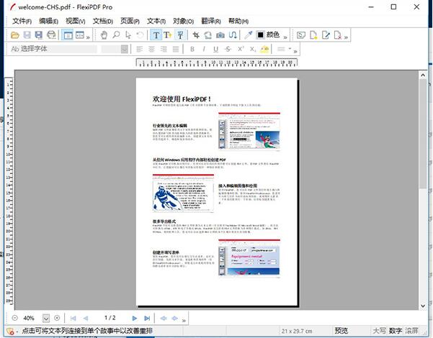Select the Hand pan tool

click(x=104, y=35)
